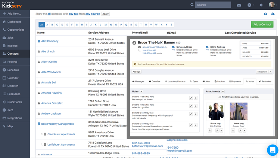280x158 pixels.
Task: Switch to the Locations/Contacts tab
Action: click(x=175, y=81)
